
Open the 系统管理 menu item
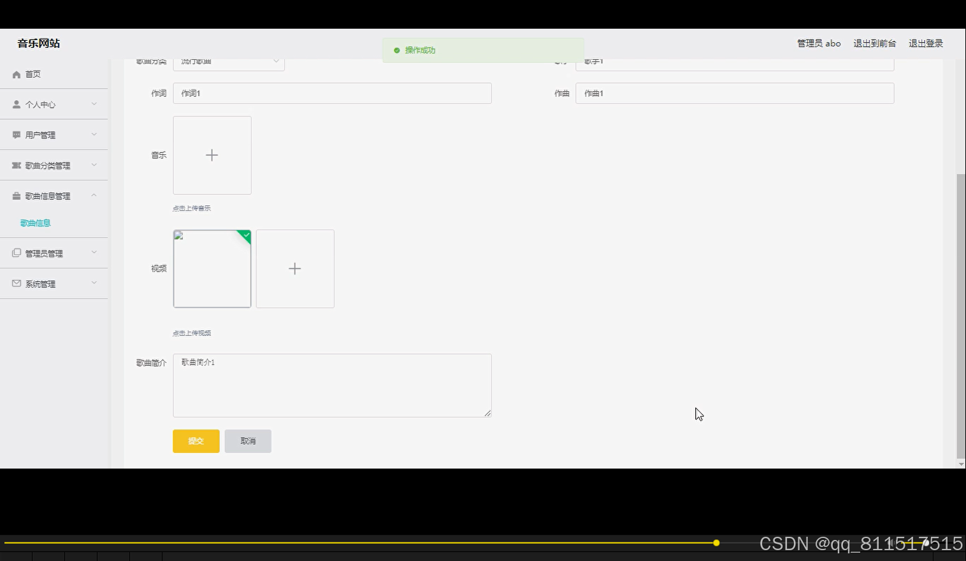click(x=54, y=284)
